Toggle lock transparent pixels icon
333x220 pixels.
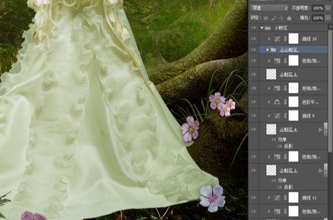[266, 18]
